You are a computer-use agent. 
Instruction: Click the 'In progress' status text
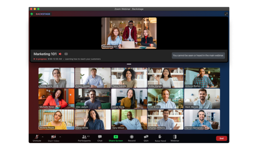41,59
